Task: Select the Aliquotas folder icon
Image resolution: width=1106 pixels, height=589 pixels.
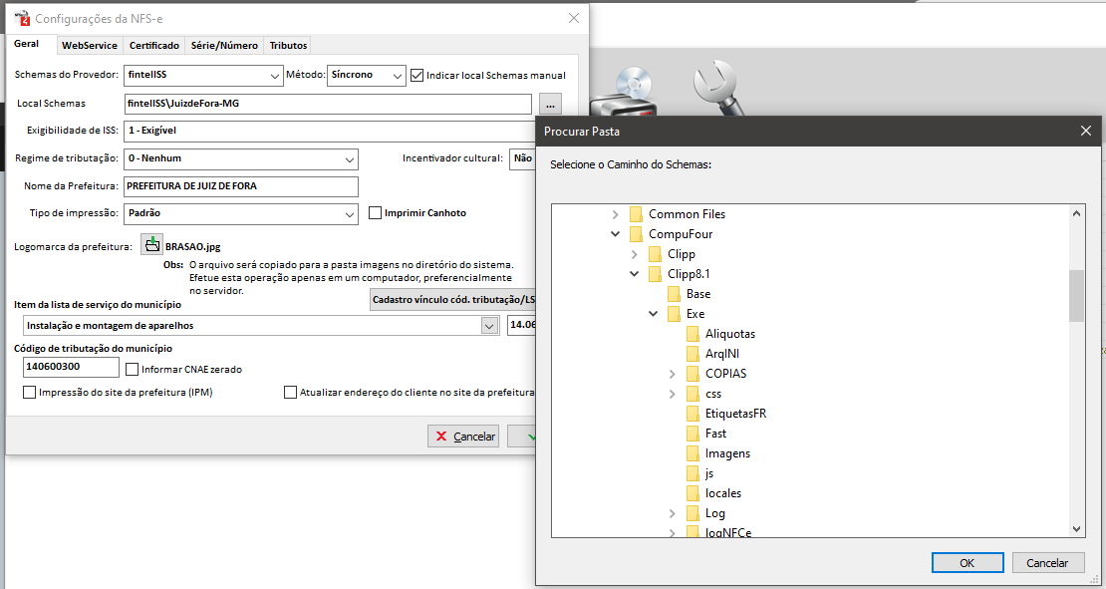Action: pos(693,334)
